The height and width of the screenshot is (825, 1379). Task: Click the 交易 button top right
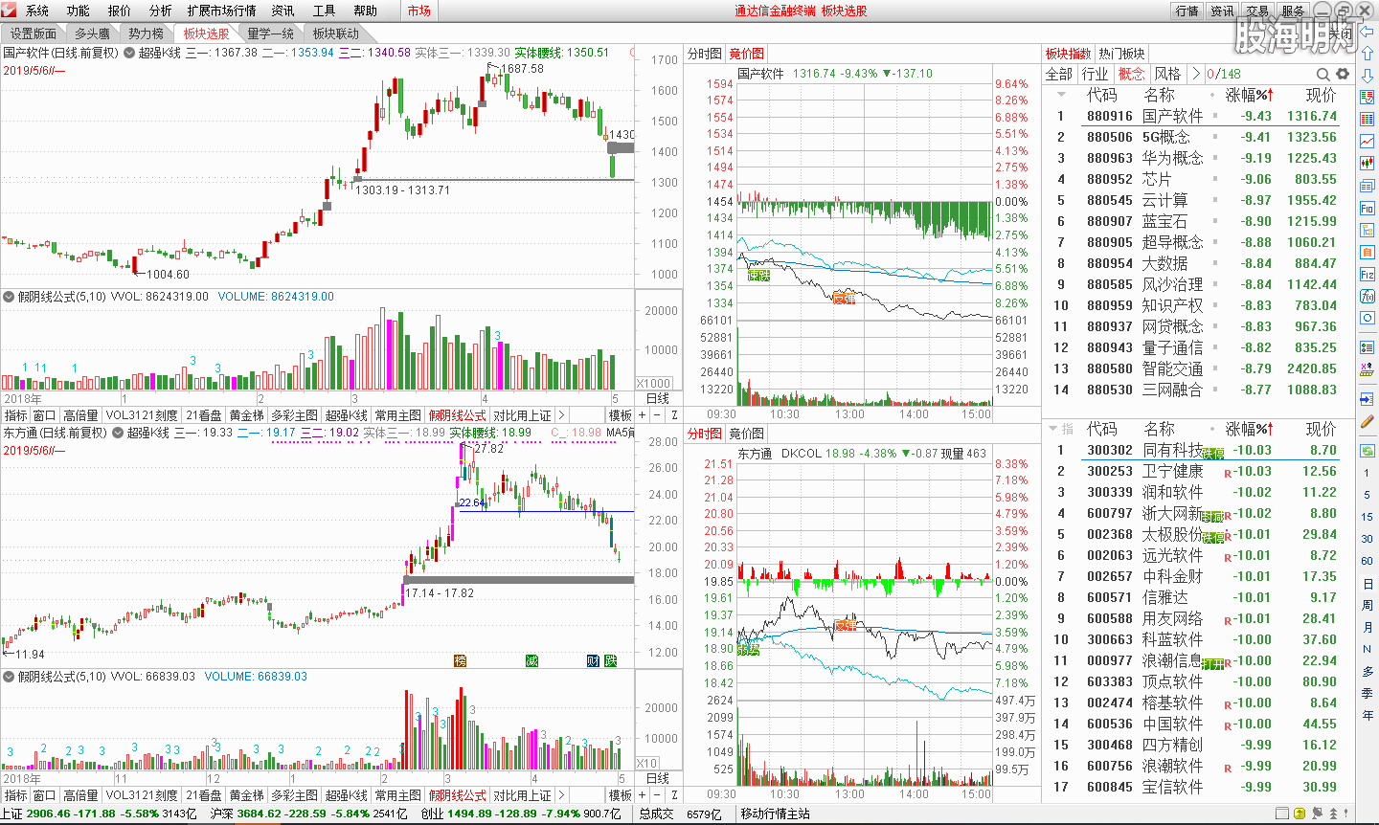click(1257, 11)
